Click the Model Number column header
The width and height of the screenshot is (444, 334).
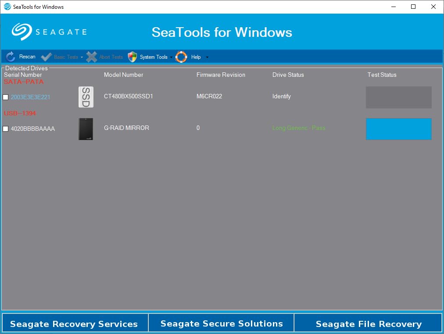123,75
